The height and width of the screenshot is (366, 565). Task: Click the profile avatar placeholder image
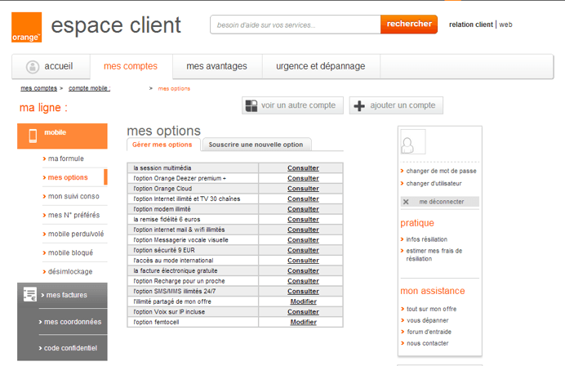point(412,142)
